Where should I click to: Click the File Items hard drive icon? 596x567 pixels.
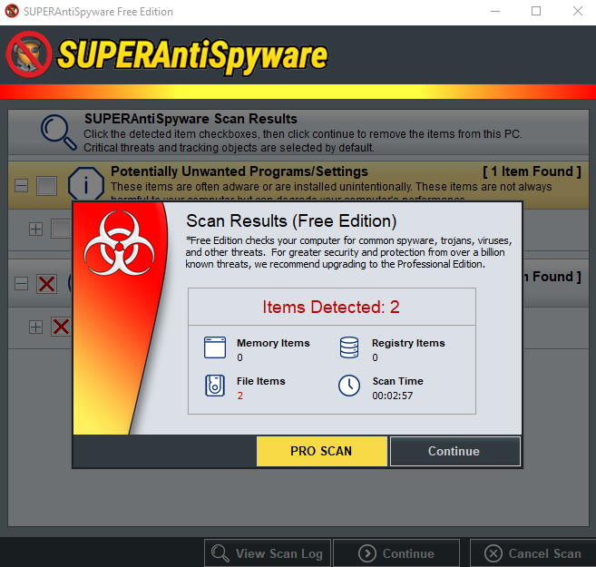click(215, 386)
